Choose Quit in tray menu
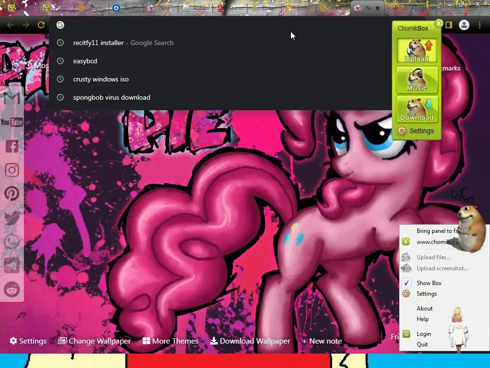 tap(444, 345)
